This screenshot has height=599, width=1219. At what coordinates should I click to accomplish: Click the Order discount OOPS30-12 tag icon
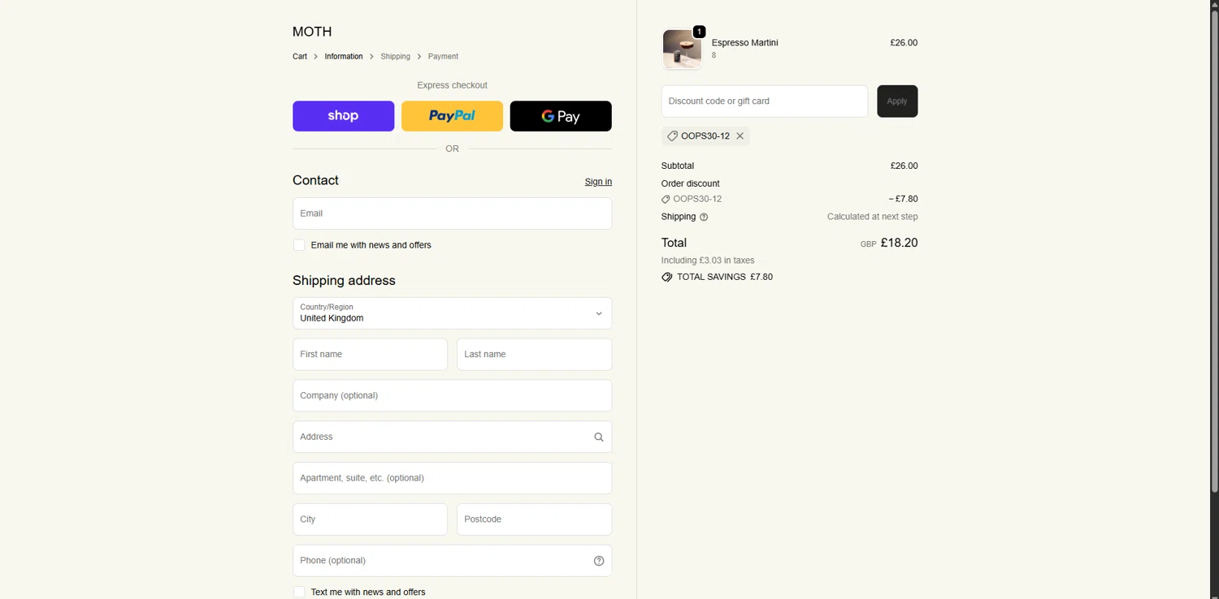pyautogui.click(x=666, y=200)
